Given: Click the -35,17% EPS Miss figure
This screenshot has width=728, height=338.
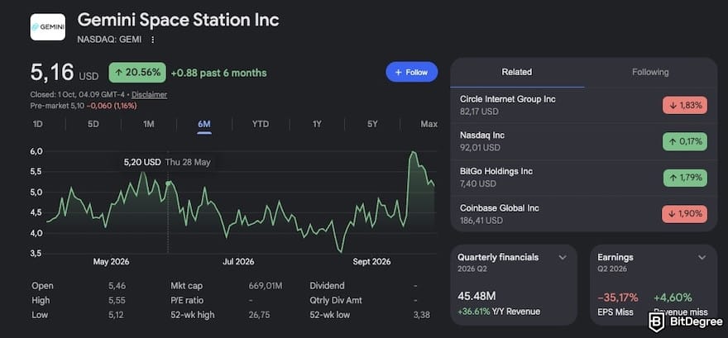Looking at the screenshot, I should coord(617,298).
